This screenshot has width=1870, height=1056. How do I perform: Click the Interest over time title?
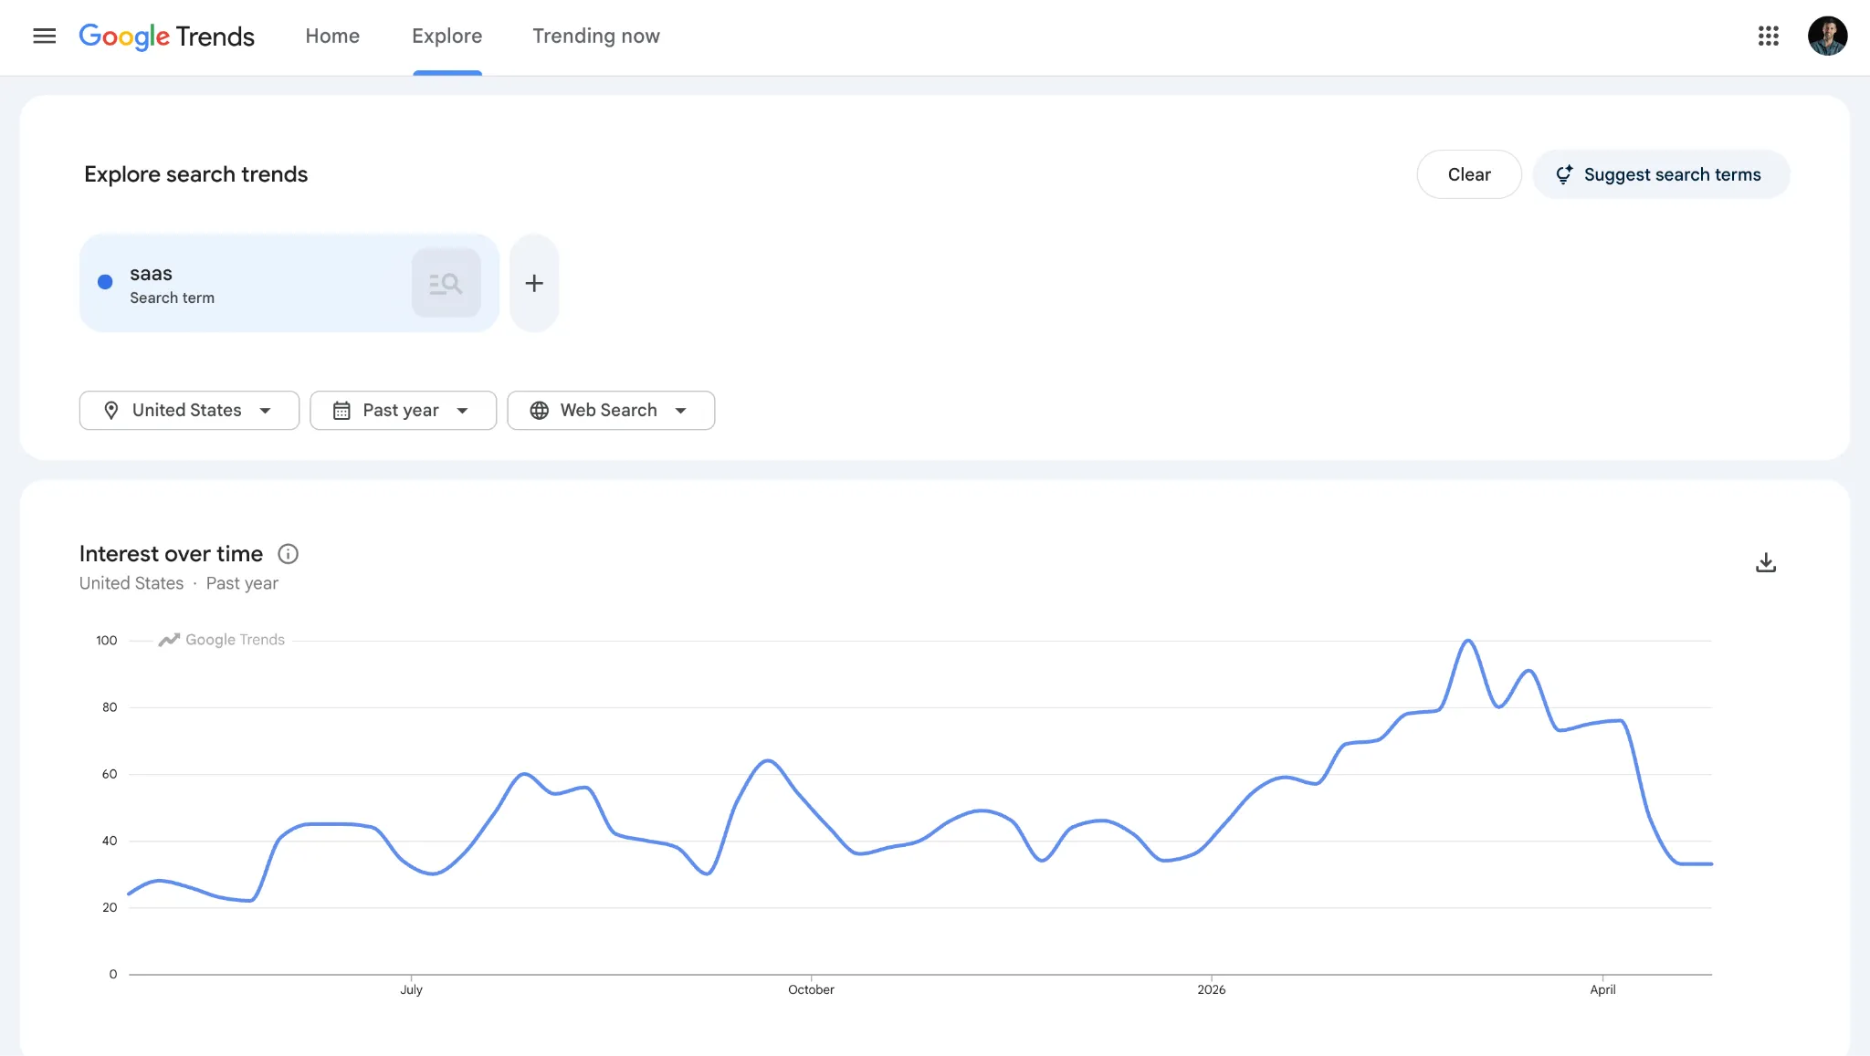[171, 554]
